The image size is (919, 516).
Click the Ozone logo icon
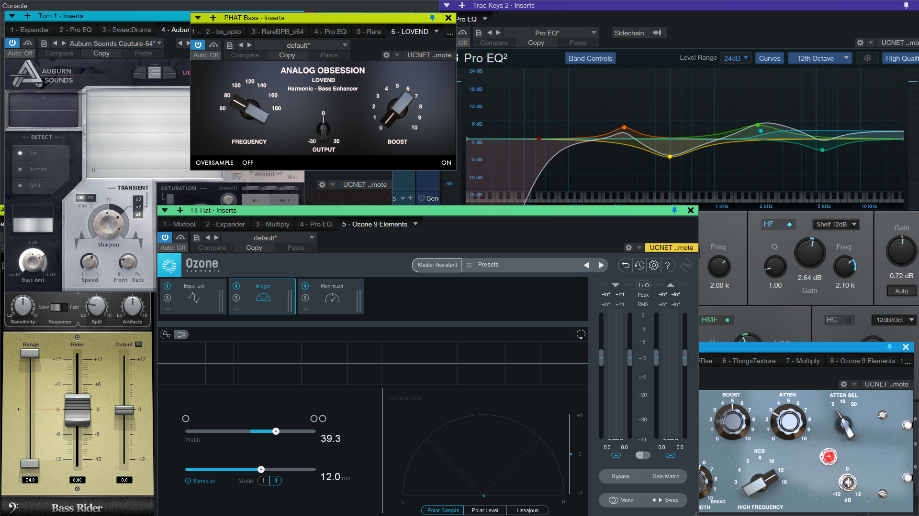click(x=169, y=265)
